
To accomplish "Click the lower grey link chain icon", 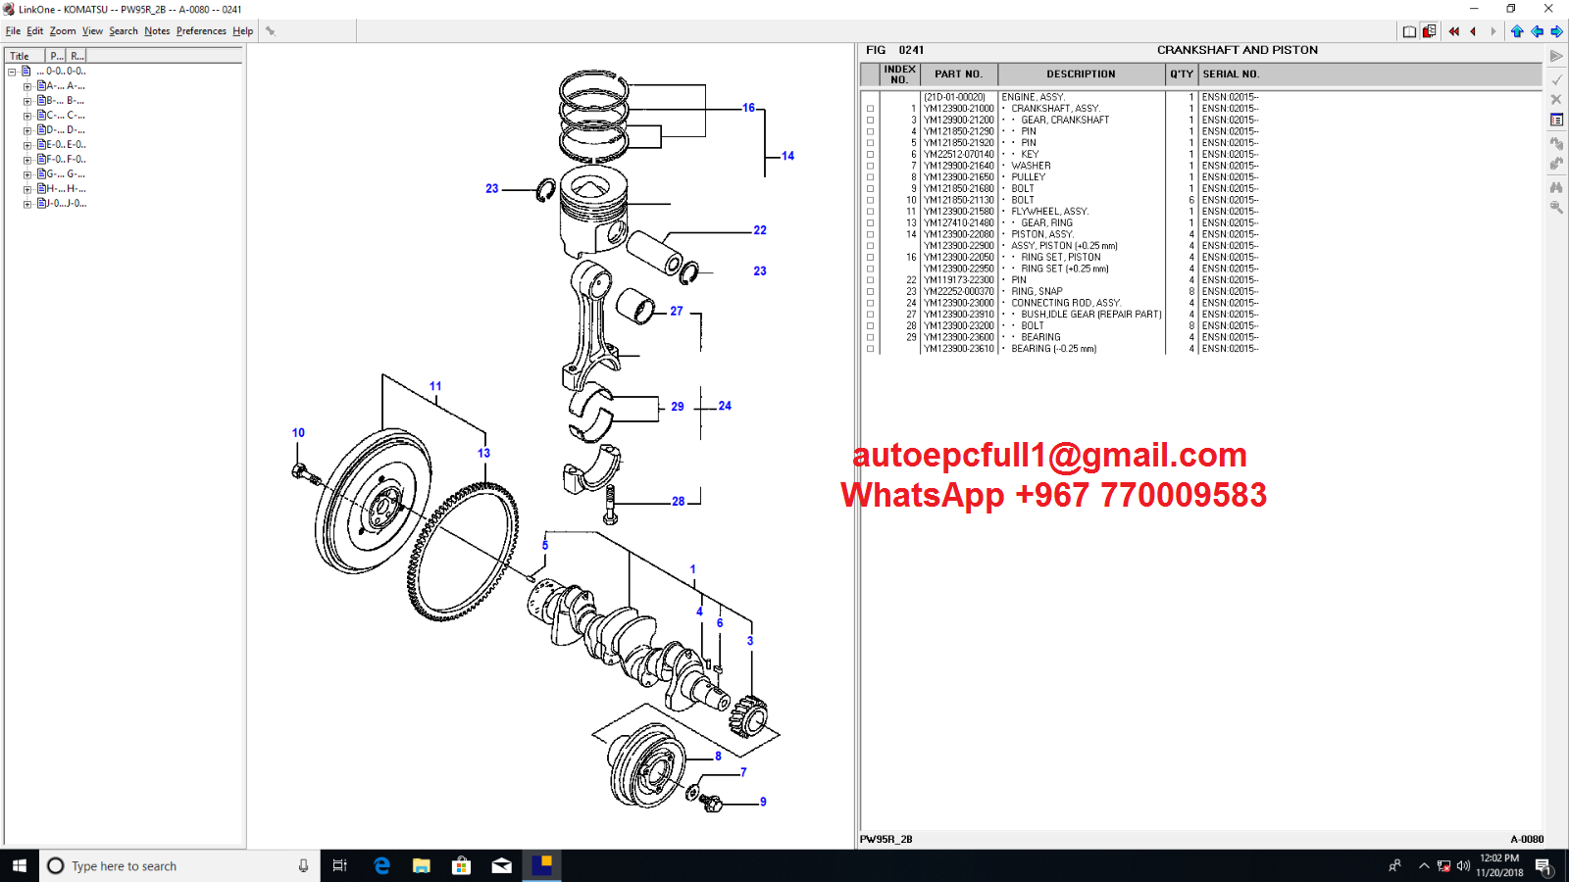I will 1556,164.
